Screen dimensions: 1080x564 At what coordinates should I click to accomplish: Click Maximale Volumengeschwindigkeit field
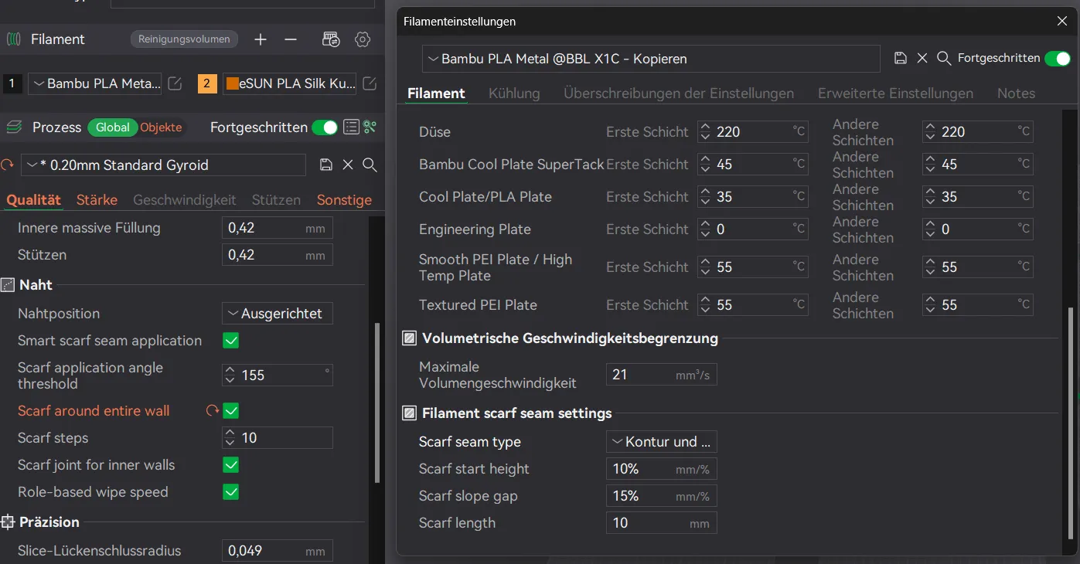[662, 375]
